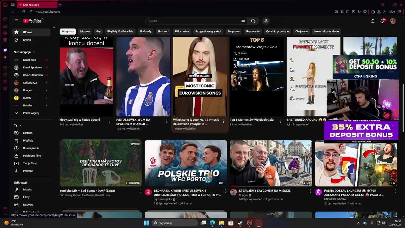This screenshot has width=405, height=228.
Task: Open YouTube notifications bell
Action: [382, 21]
